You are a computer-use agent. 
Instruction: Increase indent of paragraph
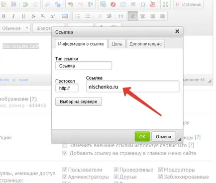[x=109, y=16]
